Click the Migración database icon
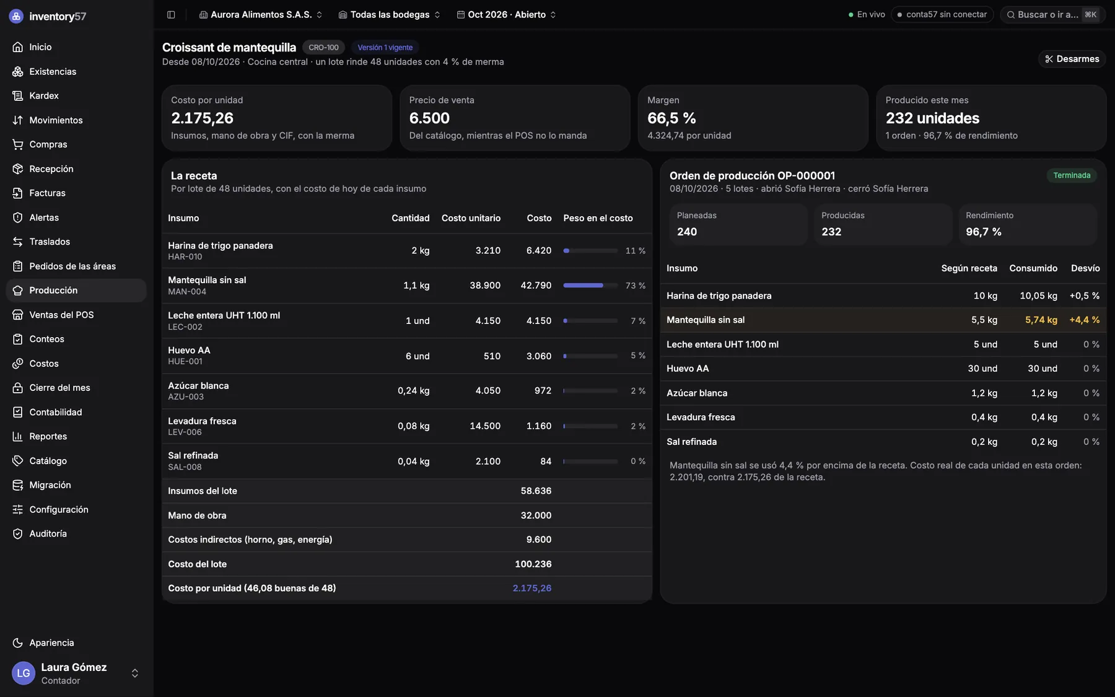1115x697 pixels. [17, 485]
